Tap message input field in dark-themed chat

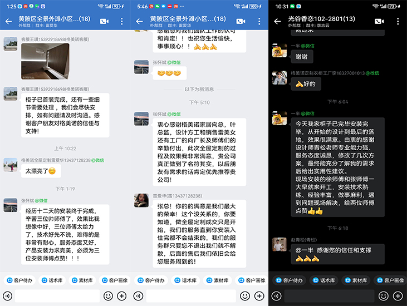pos(327,296)
